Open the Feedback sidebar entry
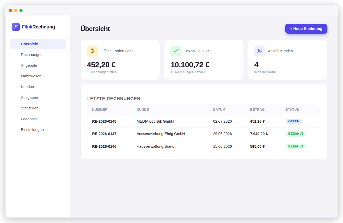 (38, 119)
